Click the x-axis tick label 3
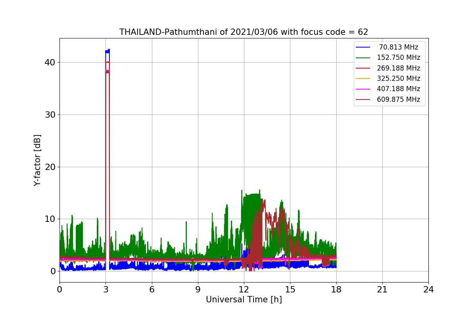This screenshot has height=317, width=476. click(x=106, y=290)
